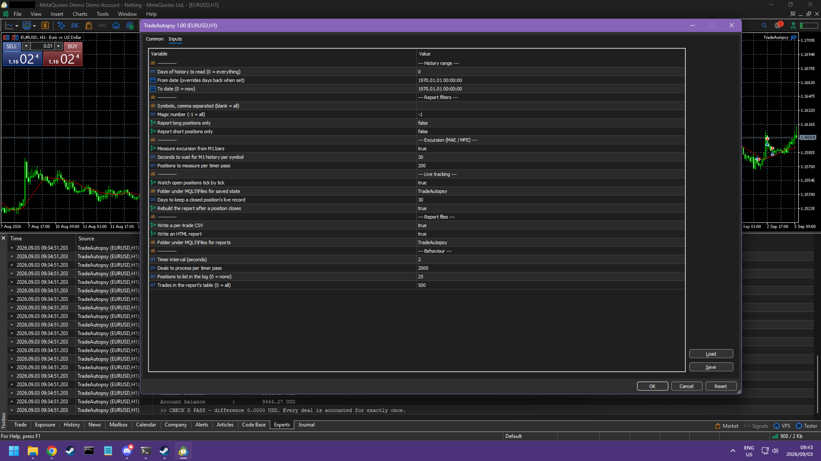Viewport: 821px width, 461px height.
Task: Toggle the 'Watch open positions tick by tick' value
Action: coord(551,183)
